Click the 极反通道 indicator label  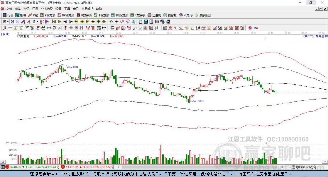click(x=23, y=36)
